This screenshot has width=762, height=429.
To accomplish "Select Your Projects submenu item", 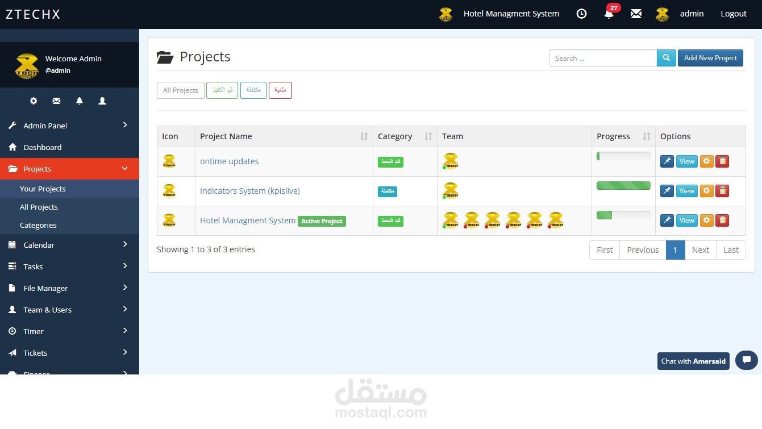I will (x=69, y=189).
